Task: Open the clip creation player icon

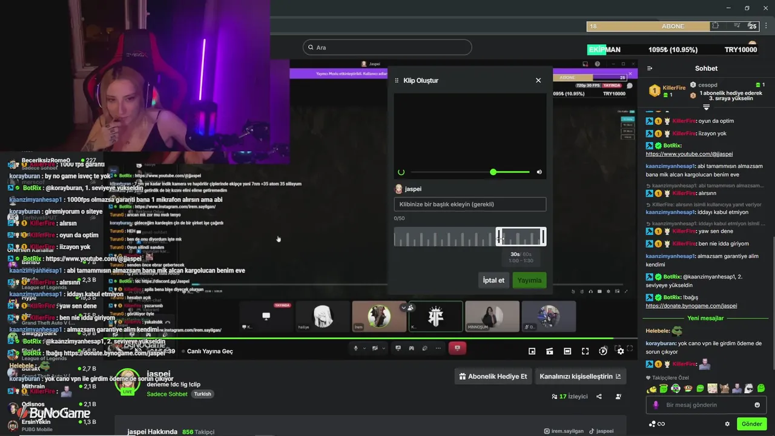Action: (x=550, y=351)
